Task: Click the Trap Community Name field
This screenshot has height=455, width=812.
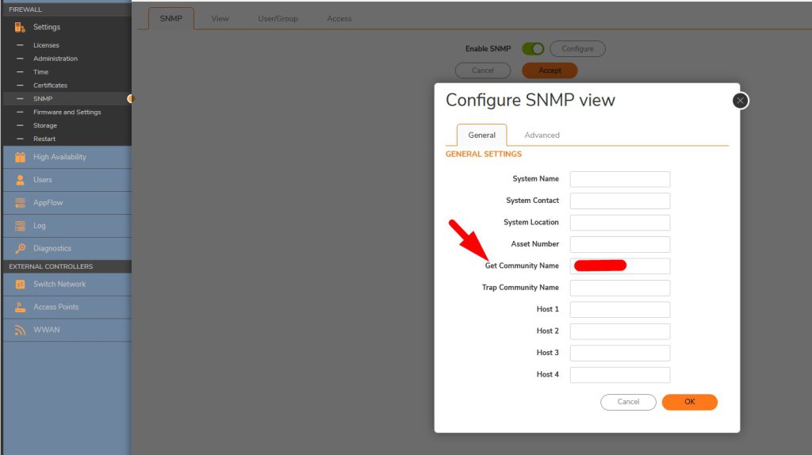Action: point(619,288)
